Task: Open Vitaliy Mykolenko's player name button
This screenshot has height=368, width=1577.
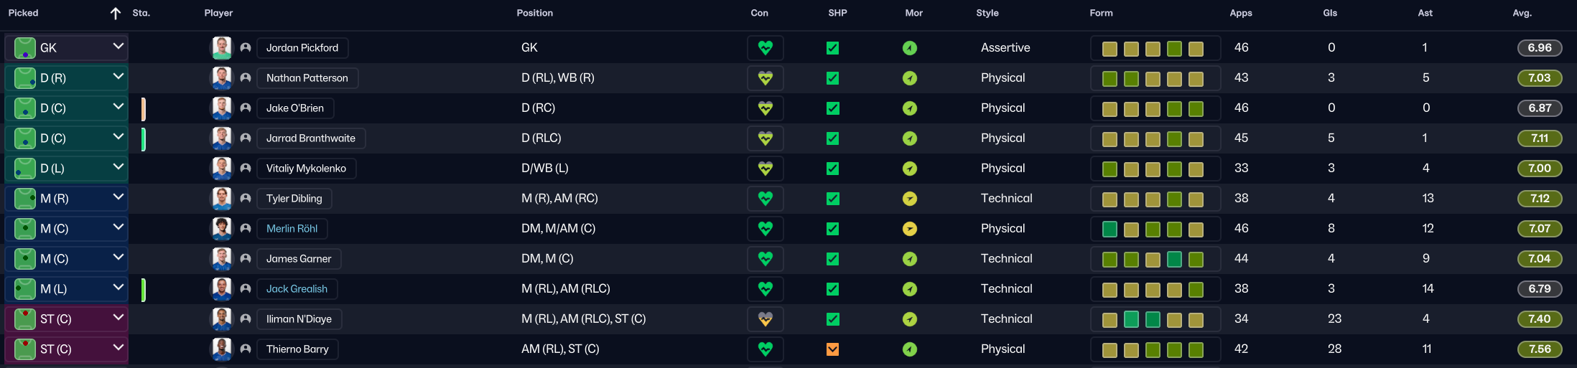Action: (x=306, y=169)
